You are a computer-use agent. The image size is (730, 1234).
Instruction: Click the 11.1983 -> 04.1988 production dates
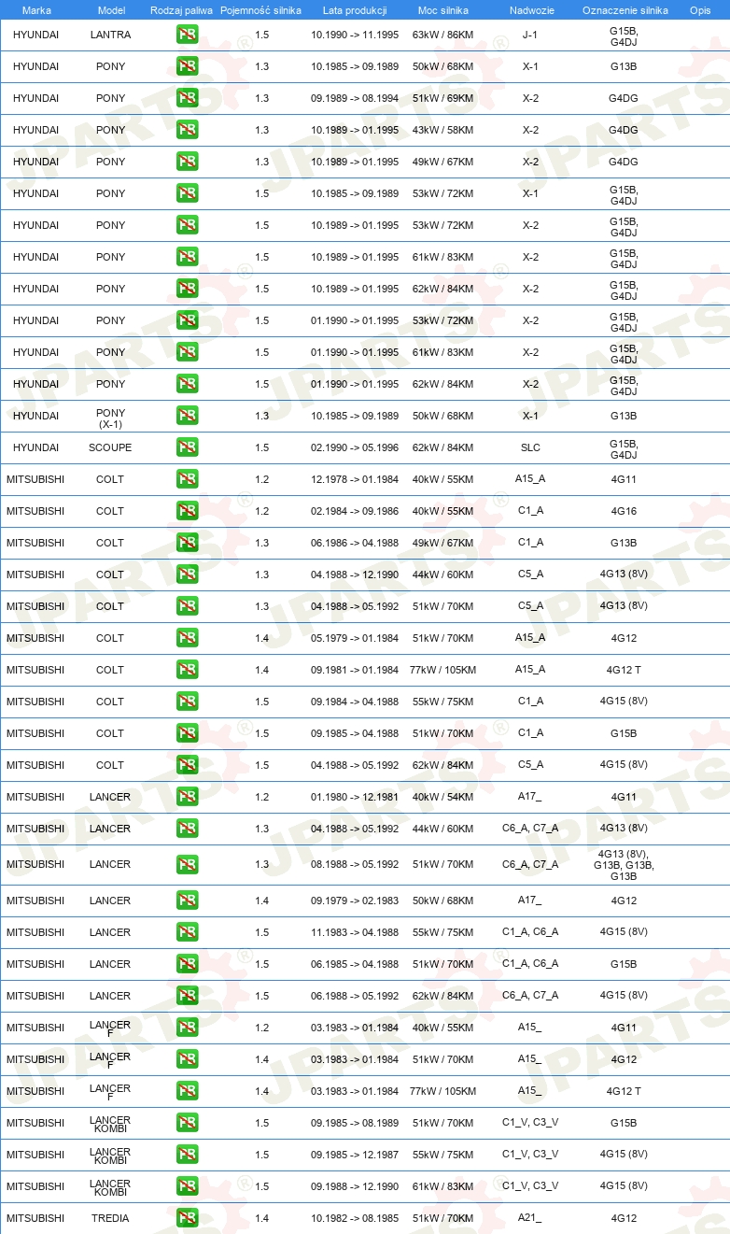coord(355,932)
